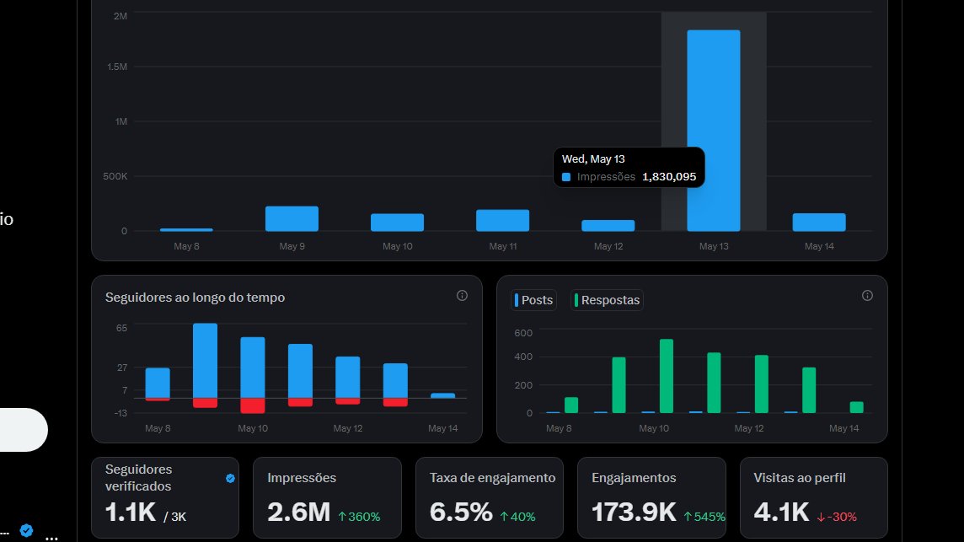Click 360% increase indicator on Impressões
The image size is (964, 542).
(360, 517)
